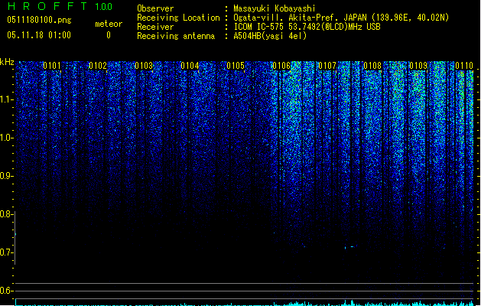Click receiver text ICOM IC-575 53.7492 MHz USB
The width and height of the screenshot is (481, 306).
pos(307,27)
